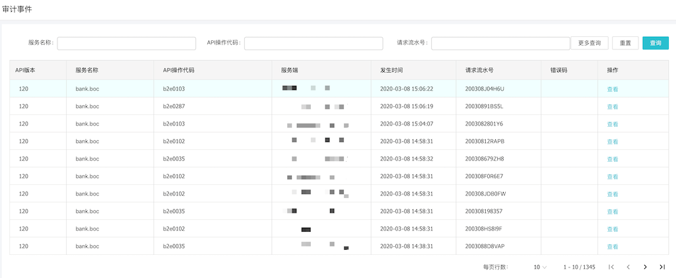Click the API操作代码 column header
Viewport: 676px width, 278px height.
(x=178, y=70)
